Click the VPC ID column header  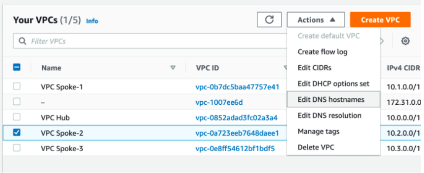click(207, 68)
